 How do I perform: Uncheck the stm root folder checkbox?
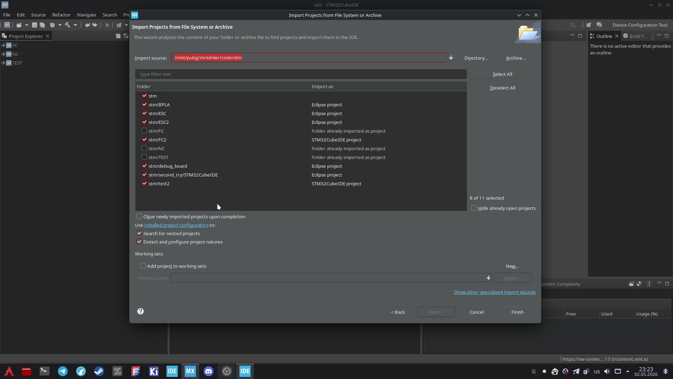point(144,95)
